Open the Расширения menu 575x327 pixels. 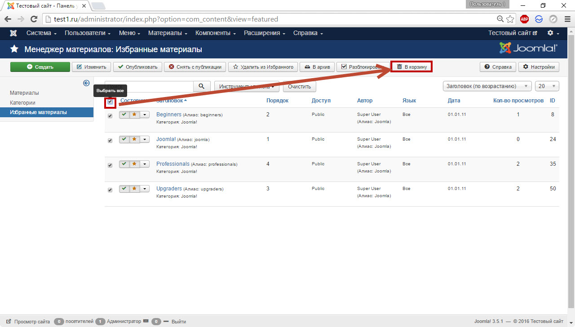[265, 33]
